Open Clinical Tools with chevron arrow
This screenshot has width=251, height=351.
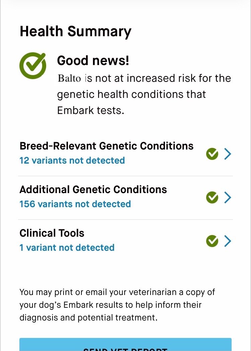tap(228, 241)
